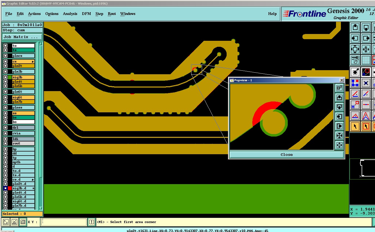The image size is (375, 232).
Task: Toggle the checkbox for layer rout
Action: pos(5,143)
